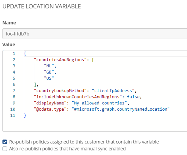
Task: Click the "#microsoft.graph.countryNamedLocation" value
Action: point(122,109)
